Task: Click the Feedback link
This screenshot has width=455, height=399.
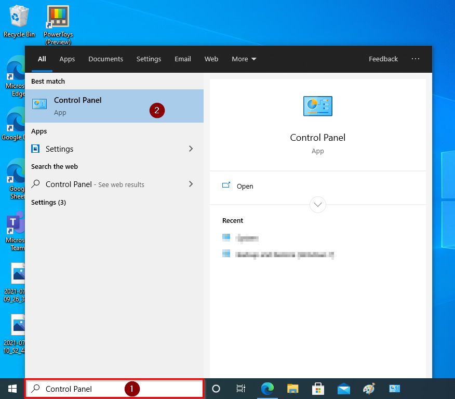Action: [x=383, y=59]
